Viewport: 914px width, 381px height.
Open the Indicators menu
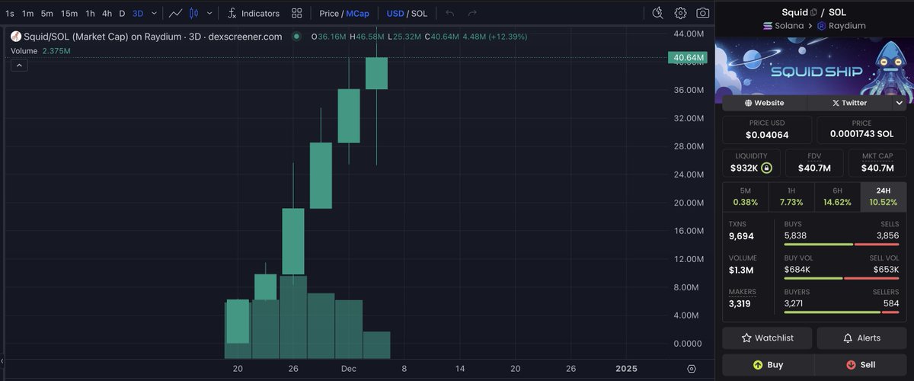pyautogui.click(x=253, y=13)
